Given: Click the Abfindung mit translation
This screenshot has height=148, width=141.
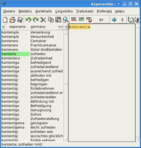Looking at the screenshot, I should click(x=42, y=102).
